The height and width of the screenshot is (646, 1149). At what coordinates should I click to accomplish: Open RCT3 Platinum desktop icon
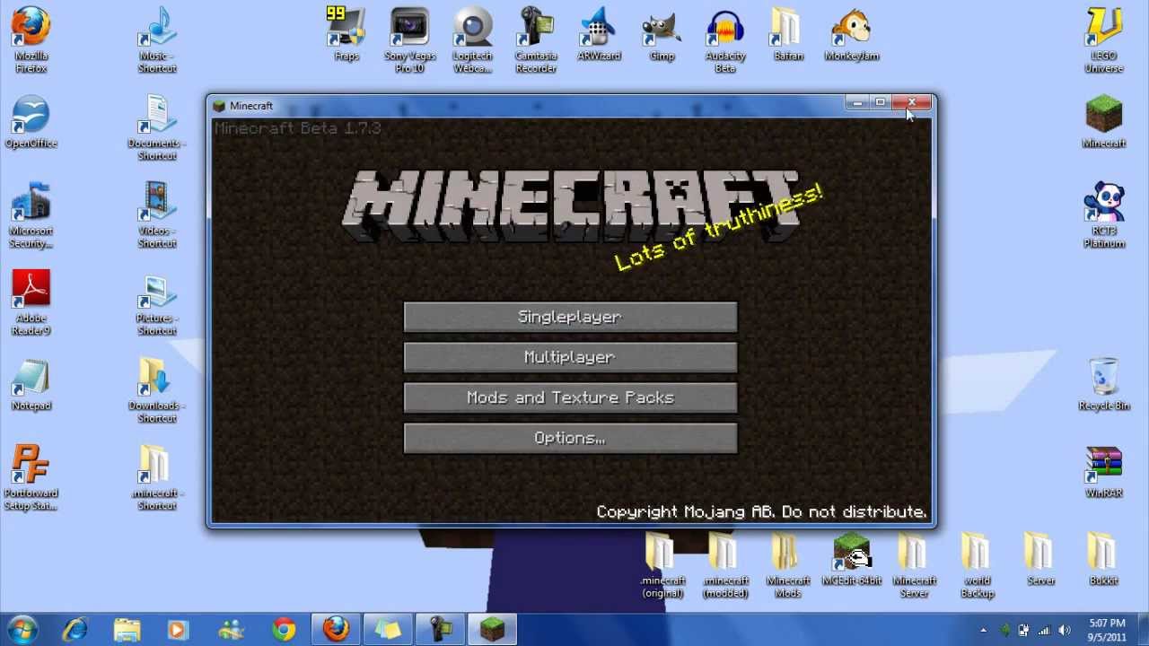tap(1104, 215)
